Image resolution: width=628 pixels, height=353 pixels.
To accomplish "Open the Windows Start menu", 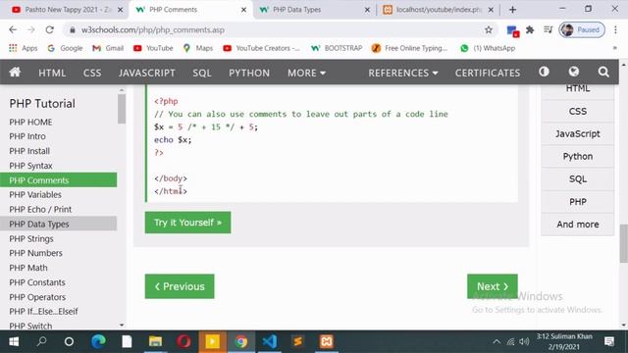I will (14, 341).
